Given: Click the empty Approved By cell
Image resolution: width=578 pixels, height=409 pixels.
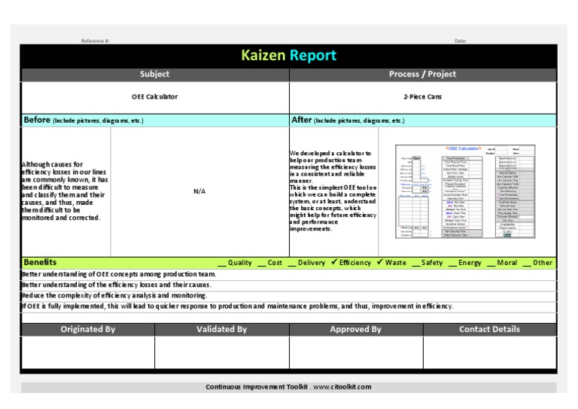Looking at the screenshot, I should pyautogui.click(x=356, y=353).
